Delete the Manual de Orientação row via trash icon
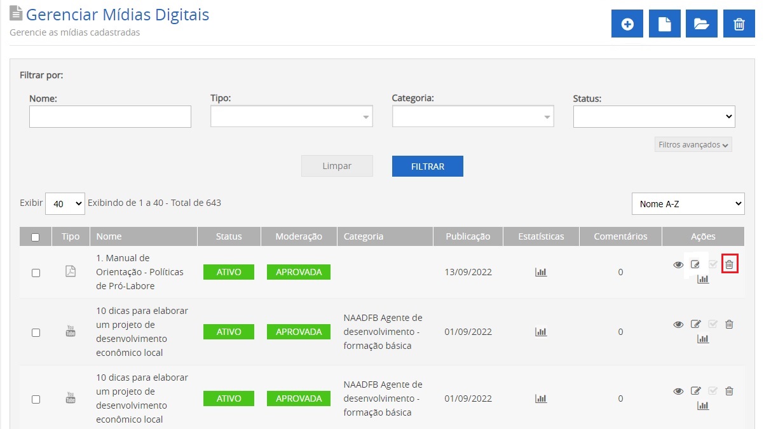This screenshot has width=764, height=429. (730, 264)
